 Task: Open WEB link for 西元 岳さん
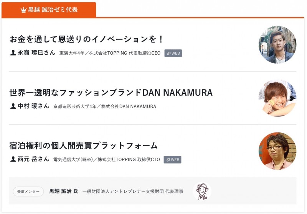tap(172, 160)
